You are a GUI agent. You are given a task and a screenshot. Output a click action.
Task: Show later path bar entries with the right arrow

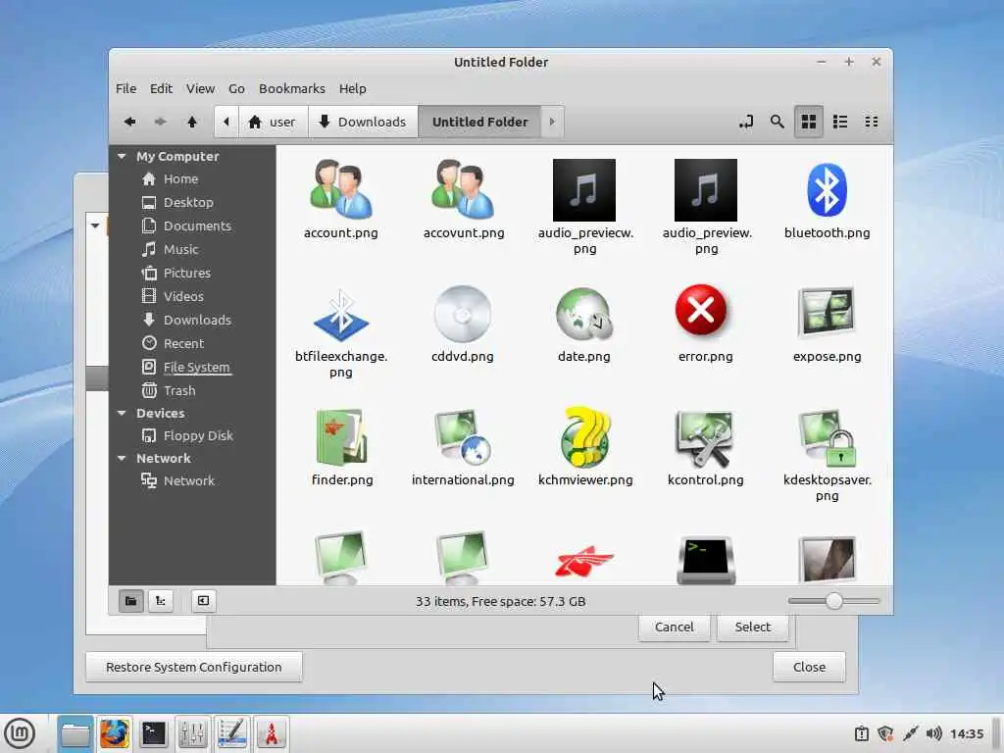coord(552,122)
